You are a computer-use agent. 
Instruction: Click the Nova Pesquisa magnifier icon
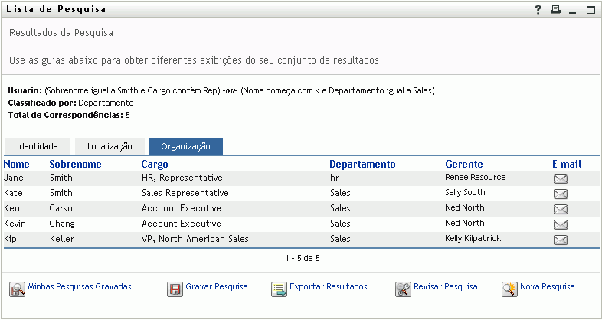[509, 289]
